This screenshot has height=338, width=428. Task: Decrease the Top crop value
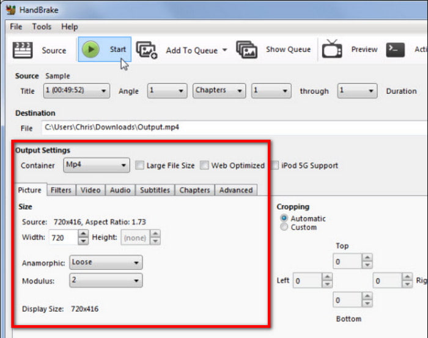click(x=367, y=265)
